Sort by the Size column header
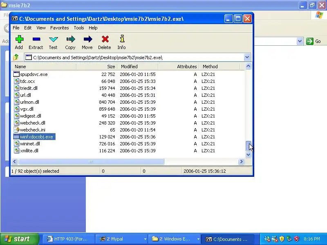Screen dimensions: 327x245 pos(97,67)
